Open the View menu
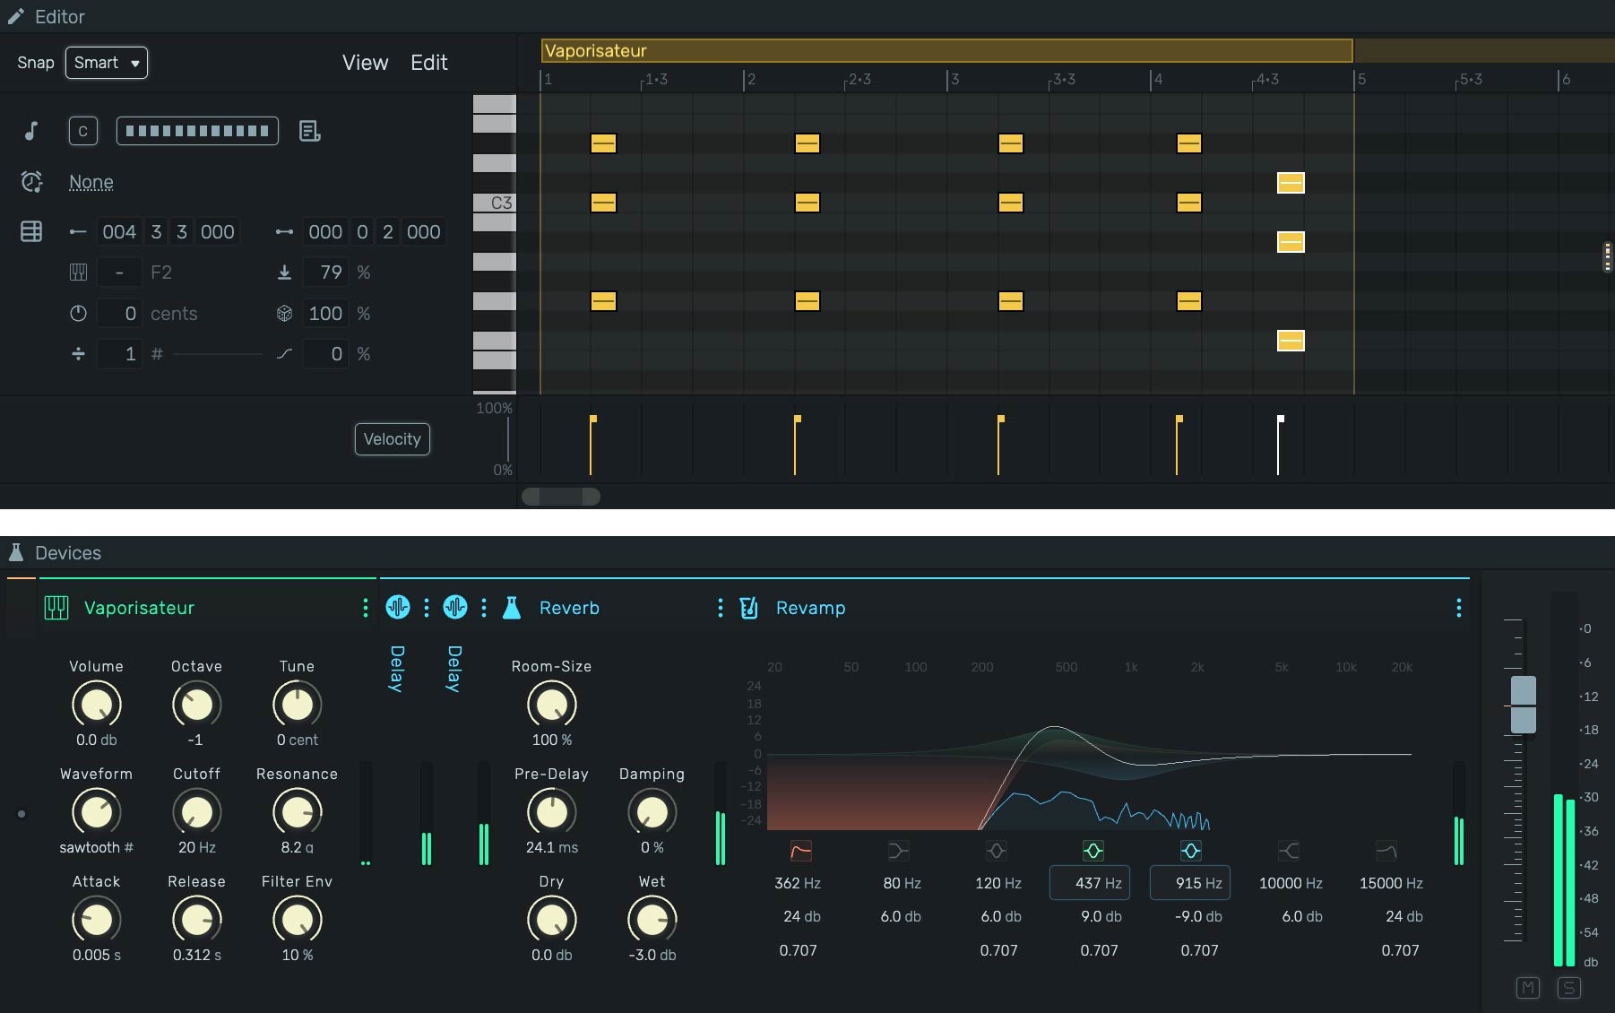 click(365, 63)
